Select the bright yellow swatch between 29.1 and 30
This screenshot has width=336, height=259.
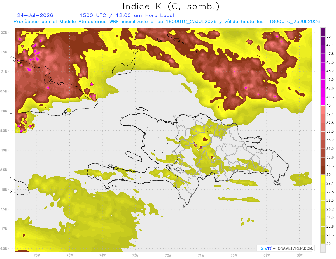[x=323, y=179]
